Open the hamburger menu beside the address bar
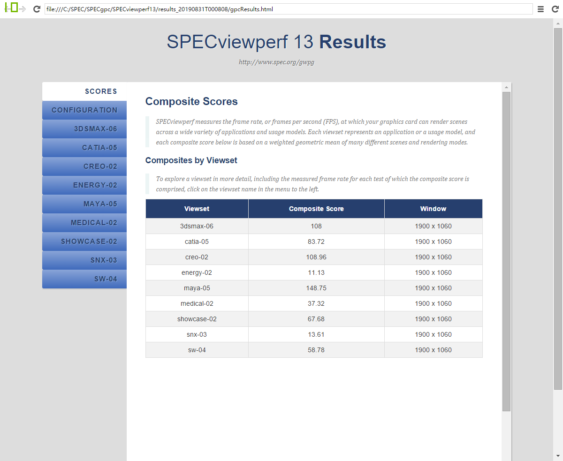This screenshot has height=461, width=563. tap(540, 9)
